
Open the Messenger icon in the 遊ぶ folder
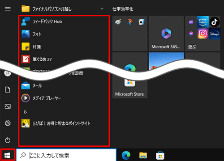[x=191, y=34]
